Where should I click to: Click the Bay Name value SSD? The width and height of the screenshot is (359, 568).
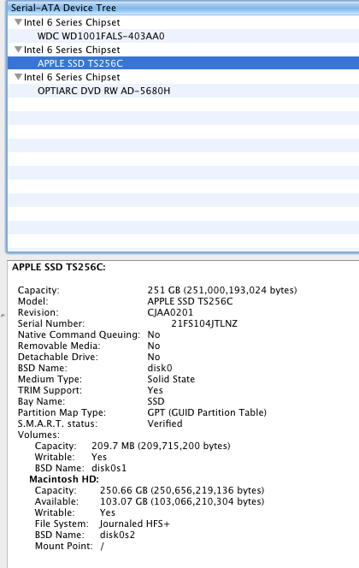156,401
